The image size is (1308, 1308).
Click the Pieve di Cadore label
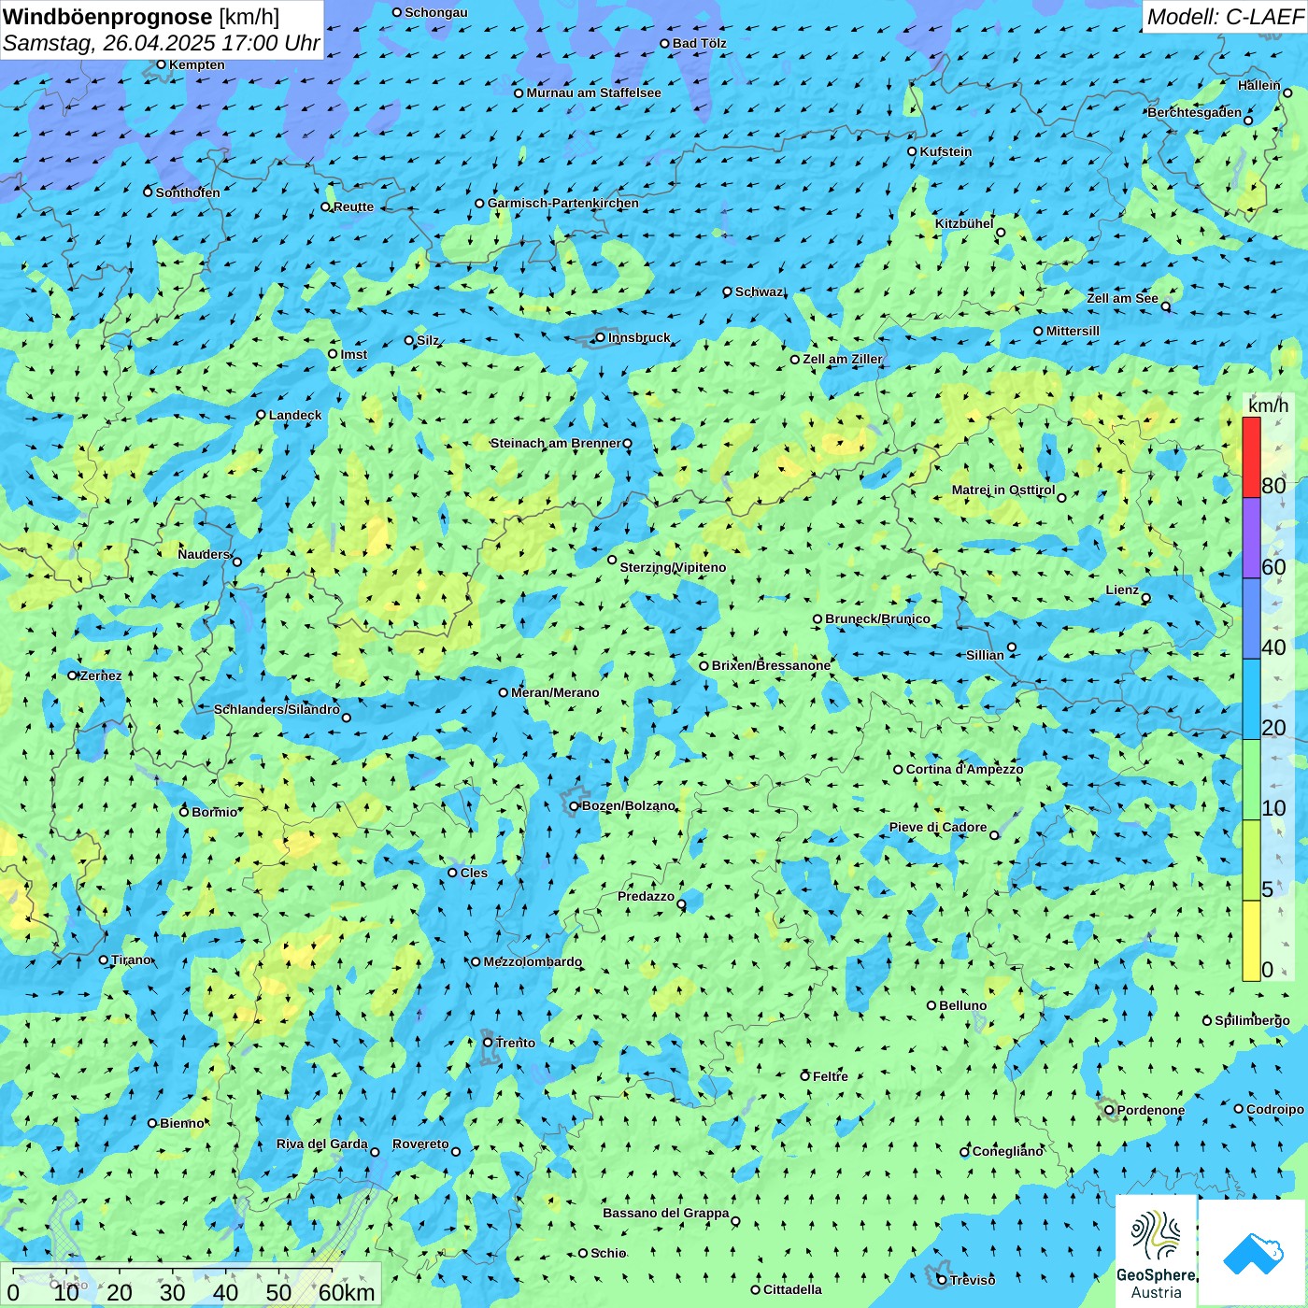[938, 827]
